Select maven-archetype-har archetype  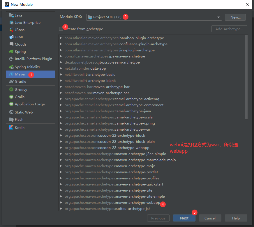tap(97, 87)
